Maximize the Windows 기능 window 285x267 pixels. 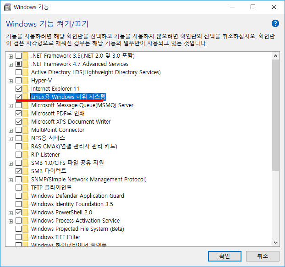[253, 7]
